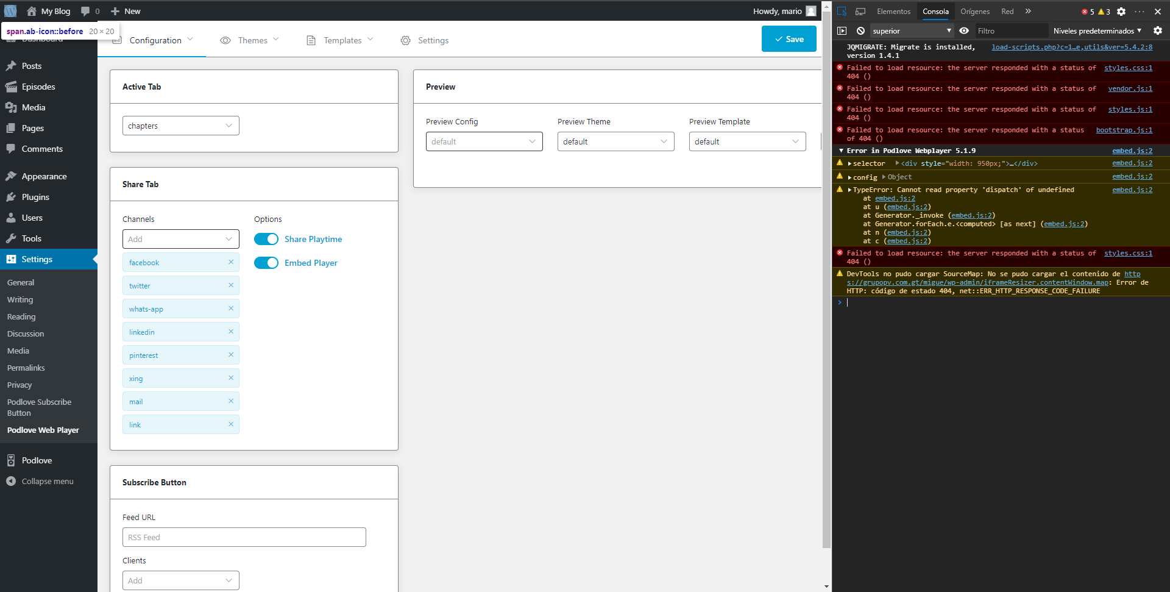Open the Preview Template dropdown
This screenshot has width=1170, height=592.
(748, 141)
